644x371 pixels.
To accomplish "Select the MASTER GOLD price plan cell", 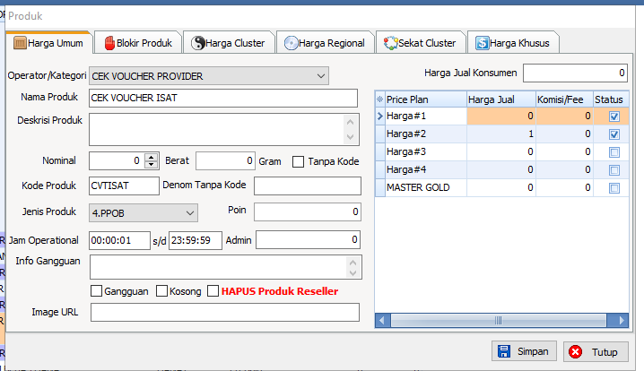I will tap(425, 187).
